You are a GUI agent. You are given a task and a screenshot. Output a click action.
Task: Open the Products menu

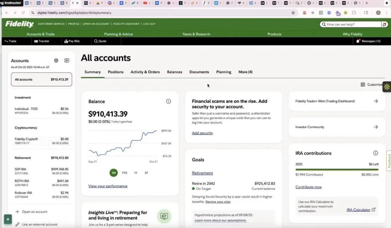point(274,34)
